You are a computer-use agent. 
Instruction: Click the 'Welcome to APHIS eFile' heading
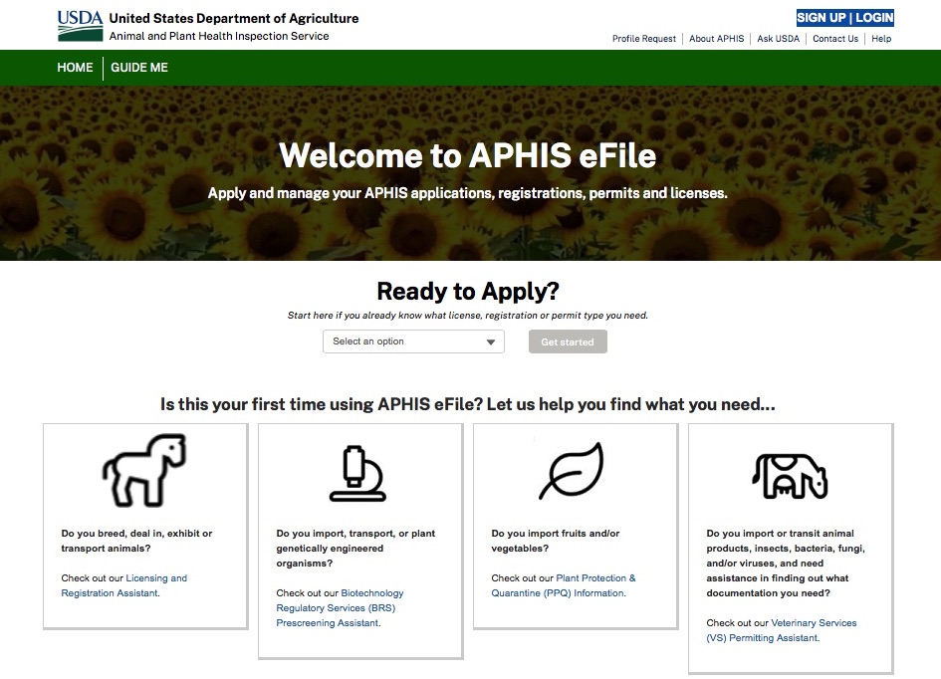pos(467,155)
